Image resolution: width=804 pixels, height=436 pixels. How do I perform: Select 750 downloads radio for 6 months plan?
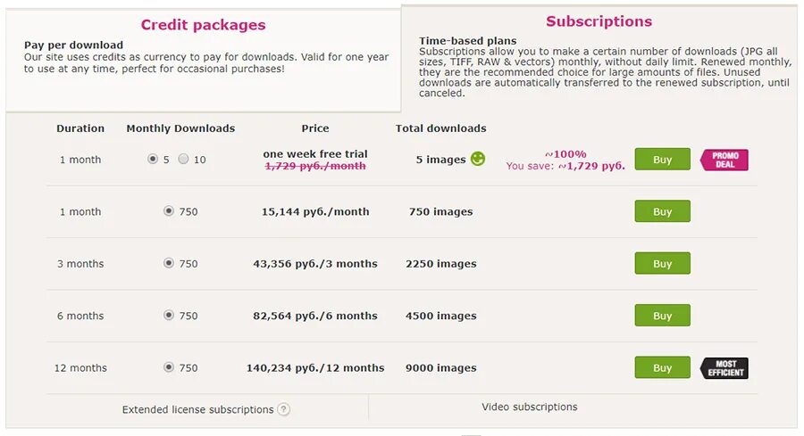(x=168, y=315)
